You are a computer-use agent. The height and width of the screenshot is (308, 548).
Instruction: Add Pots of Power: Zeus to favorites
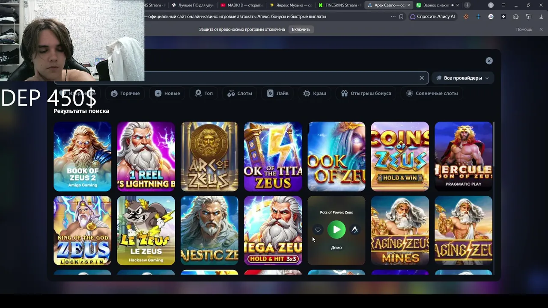click(x=318, y=230)
